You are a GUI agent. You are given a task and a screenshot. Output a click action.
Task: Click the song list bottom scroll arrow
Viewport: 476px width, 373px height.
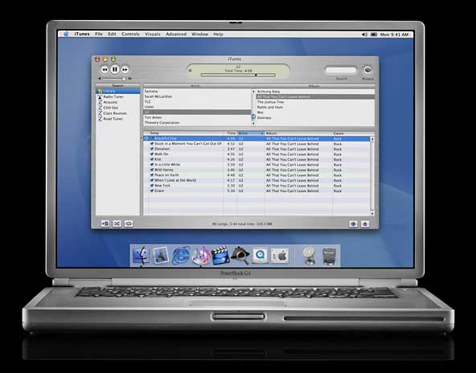pyautogui.click(x=372, y=213)
